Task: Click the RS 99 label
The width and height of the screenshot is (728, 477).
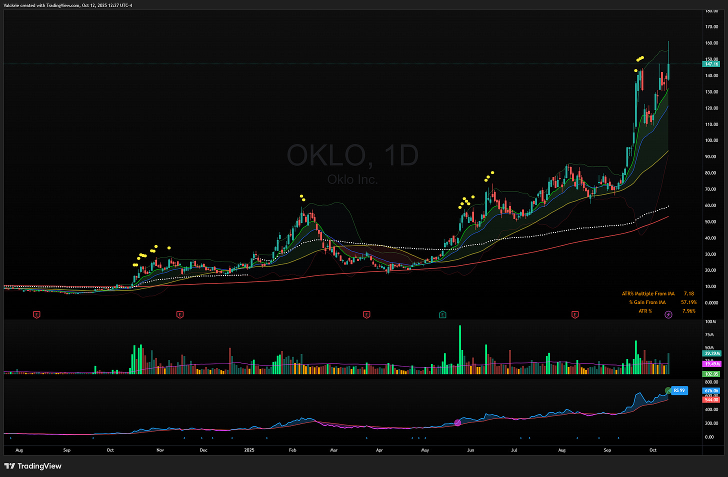Action: click(x=679, y=390)
